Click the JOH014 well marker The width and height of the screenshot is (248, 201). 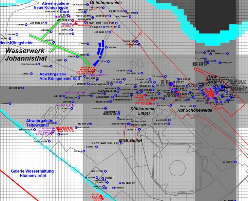click(x=107, y=47)
